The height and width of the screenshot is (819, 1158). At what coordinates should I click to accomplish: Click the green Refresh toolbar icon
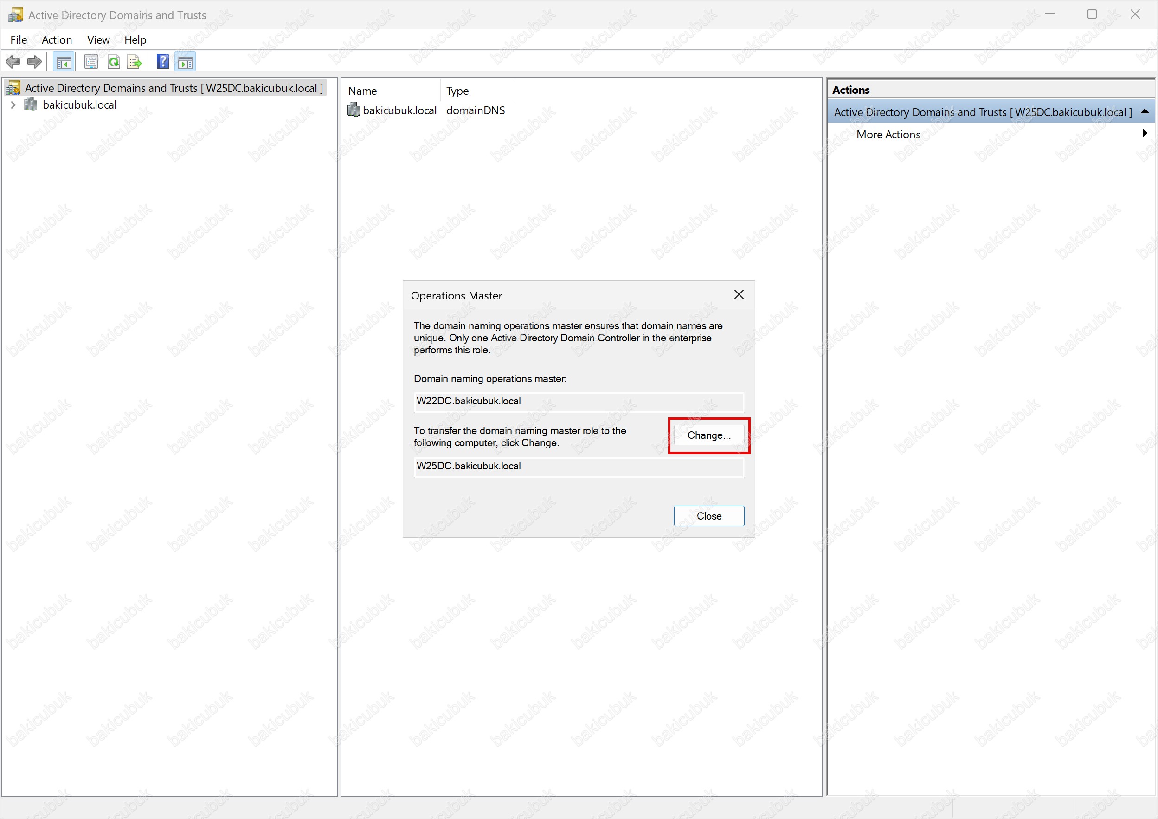(114, 62)
